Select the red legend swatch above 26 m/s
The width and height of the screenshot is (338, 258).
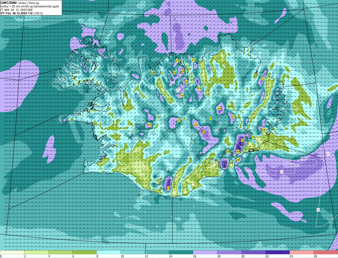click(326, 252)
